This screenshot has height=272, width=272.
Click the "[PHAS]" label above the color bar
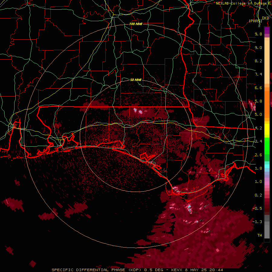click(255, 21)
